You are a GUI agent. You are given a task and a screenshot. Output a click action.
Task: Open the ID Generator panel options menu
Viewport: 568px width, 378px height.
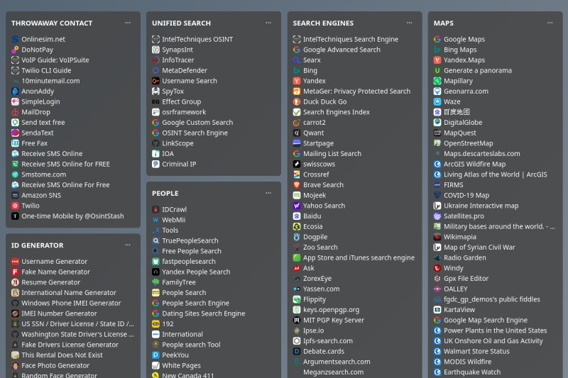[128, 245]
